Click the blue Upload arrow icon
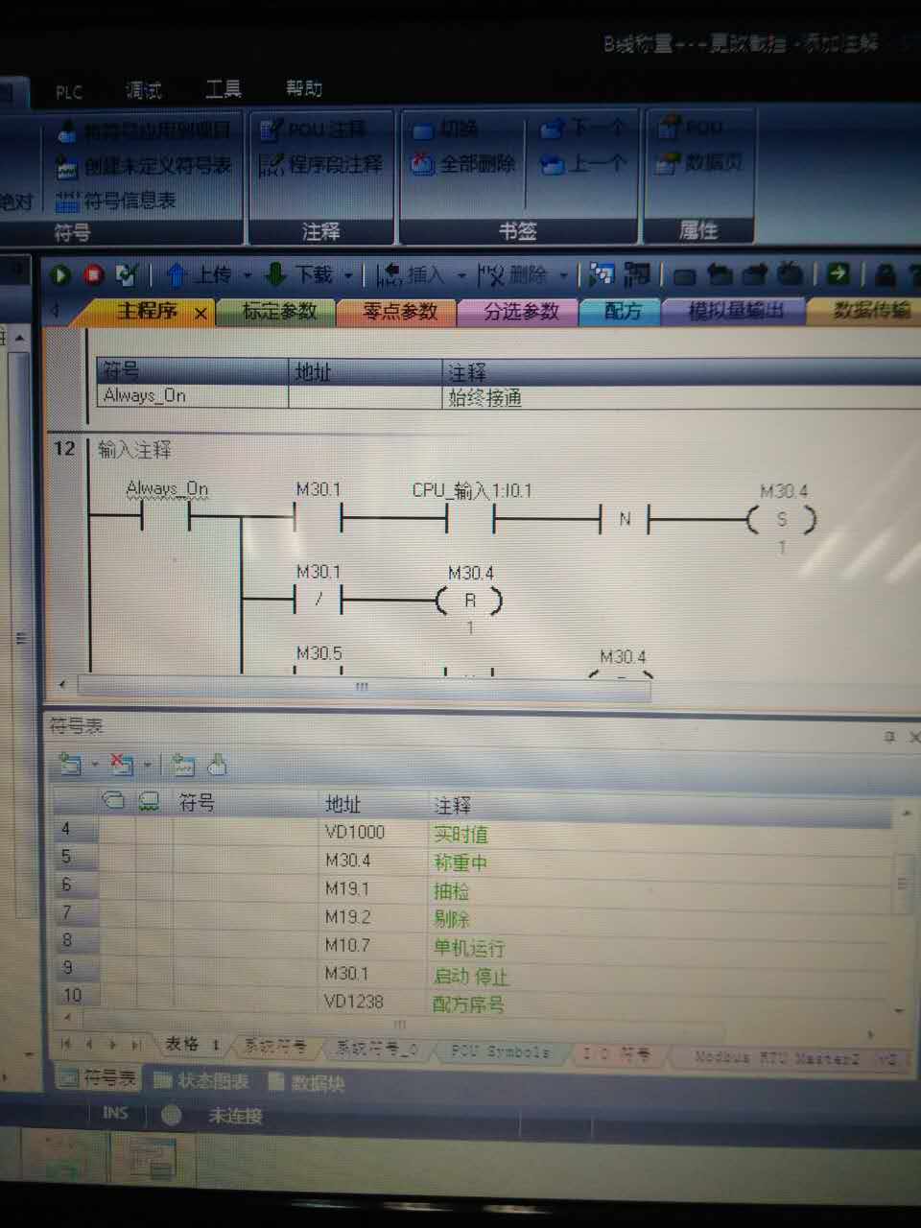921x1228 pixels. [176, 276]
